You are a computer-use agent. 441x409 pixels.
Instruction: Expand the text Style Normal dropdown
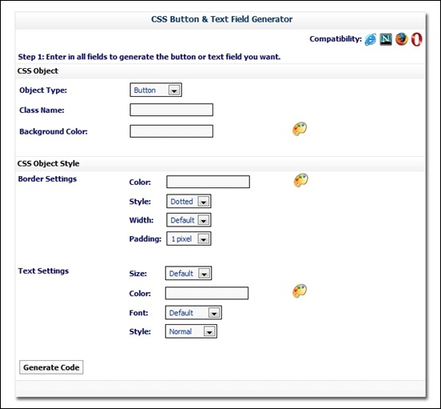click(191, 331)
